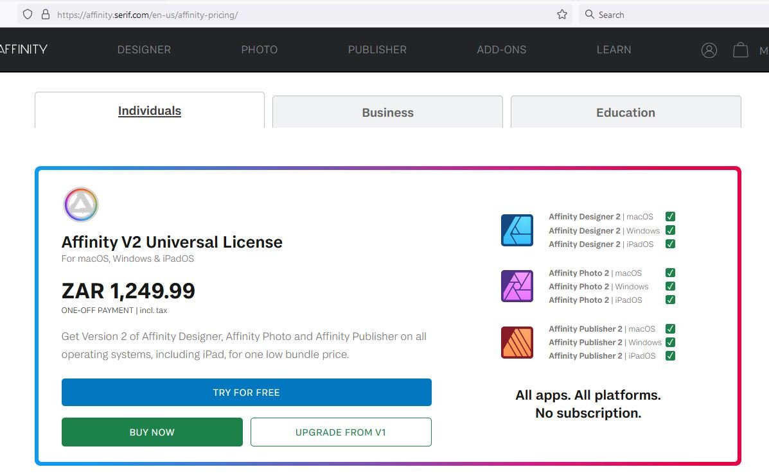Click the padlock site security icon
769x476 pixels.
point(46,14)
